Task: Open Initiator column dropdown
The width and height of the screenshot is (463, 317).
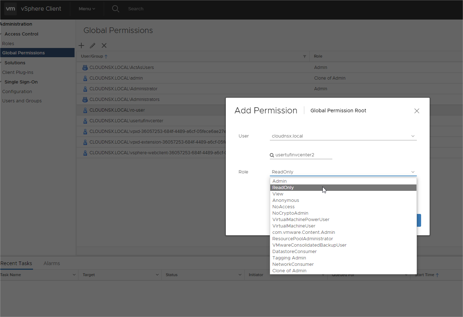Action: (x=323, y=275)
